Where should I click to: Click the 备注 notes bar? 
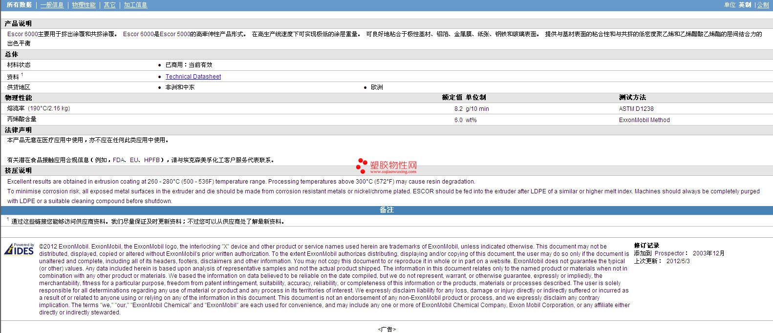[x=386, y=210]
